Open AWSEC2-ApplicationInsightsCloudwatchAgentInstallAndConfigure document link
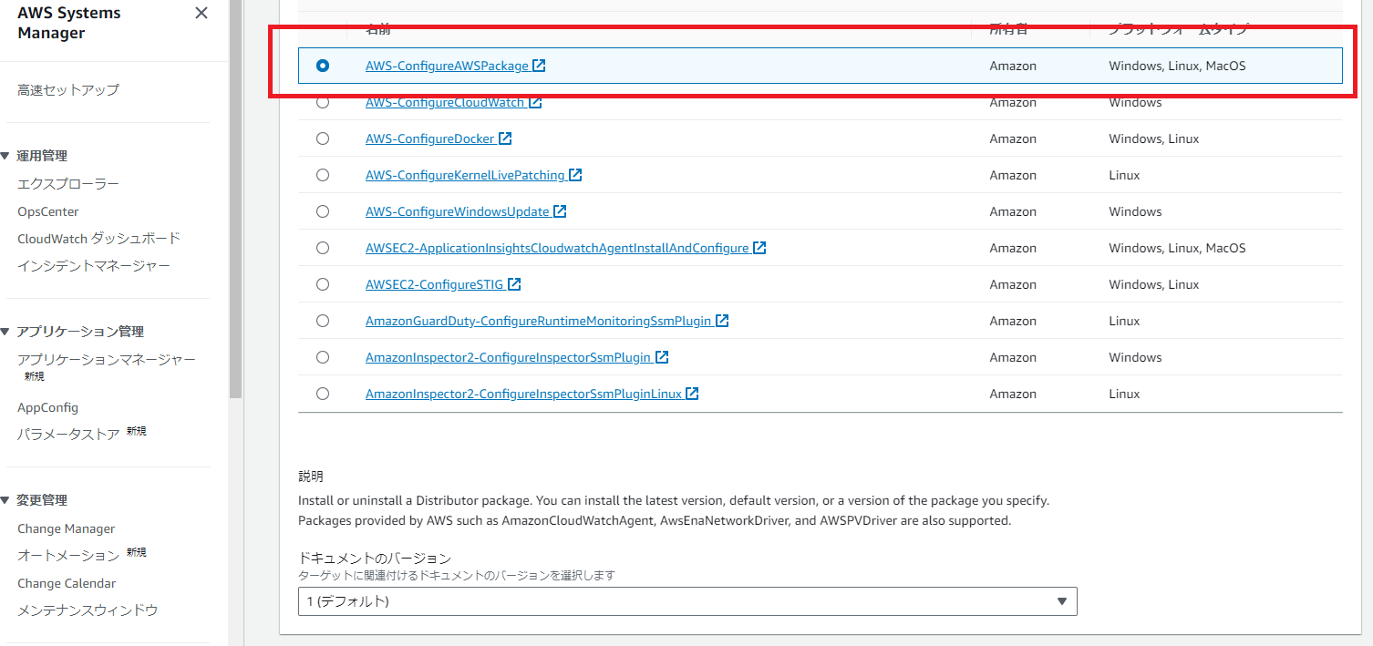 pos(557,248)
